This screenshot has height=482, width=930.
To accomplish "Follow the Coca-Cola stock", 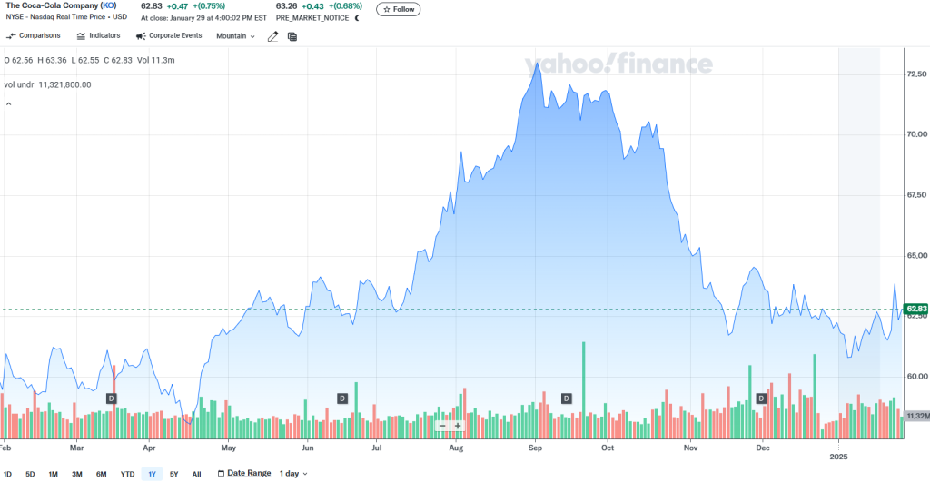I will (x=398, y=9).
